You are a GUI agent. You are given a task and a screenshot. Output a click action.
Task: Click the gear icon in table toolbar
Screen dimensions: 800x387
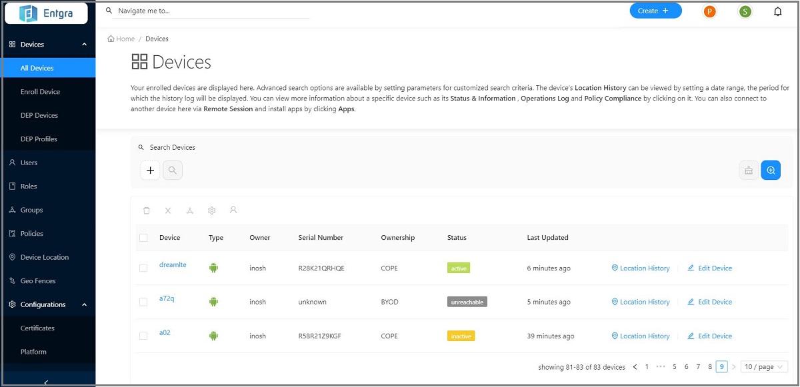[x=211, y=210]
